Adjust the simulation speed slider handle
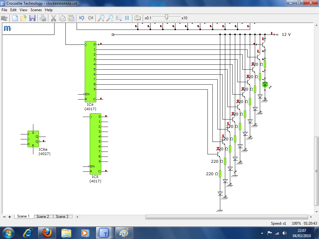This screenshot has width=319, height=239. [166, 17]
